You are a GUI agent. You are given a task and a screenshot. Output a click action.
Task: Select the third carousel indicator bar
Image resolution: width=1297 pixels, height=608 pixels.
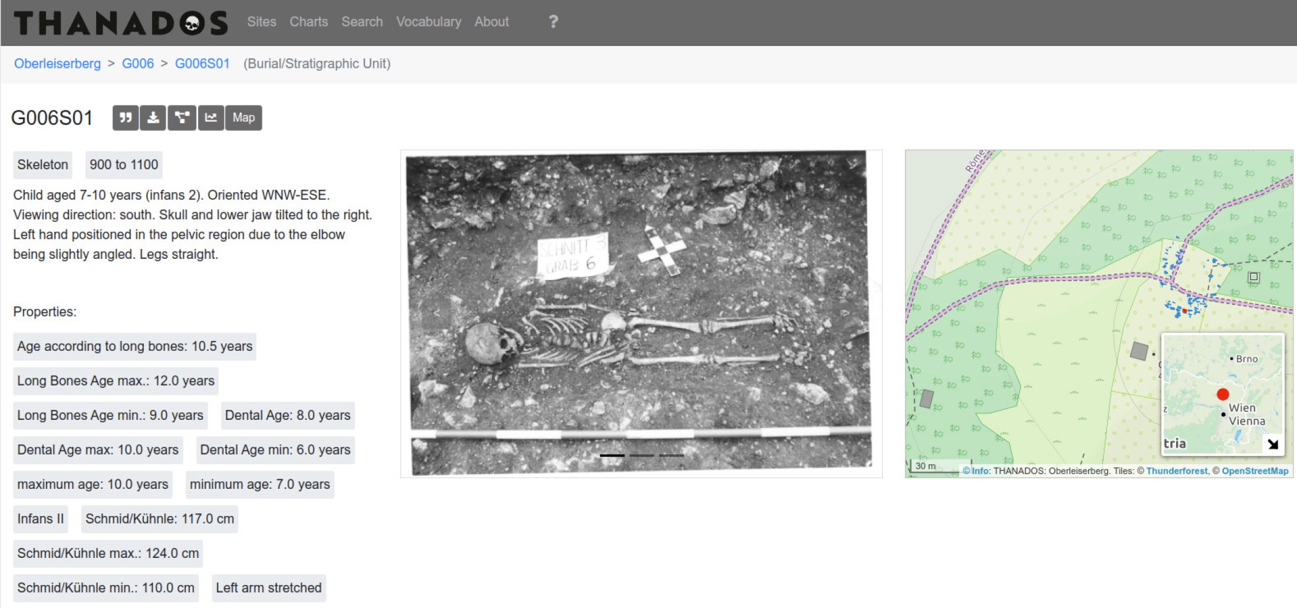click(671, 455)
